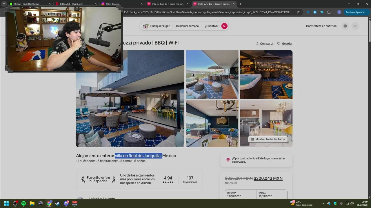Image resolution: width=371 pixels, height=208 pixels.
Task: Save listing with Guardar heart
Action: click(x=285, y=44)
